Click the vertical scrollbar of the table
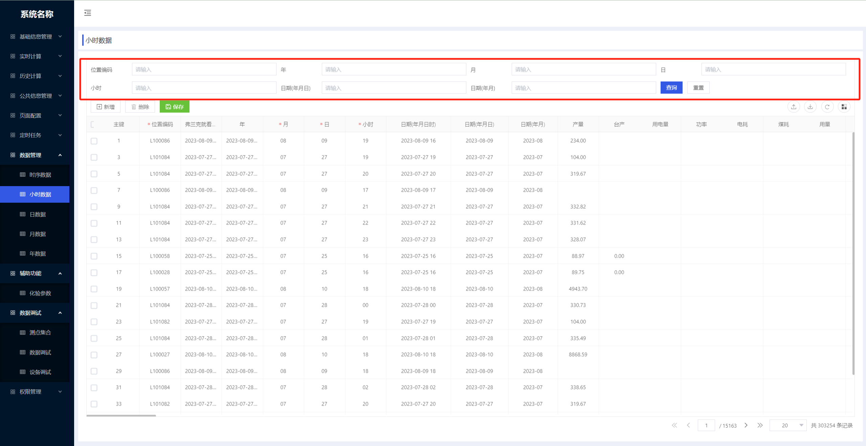This screenshot has height=446, width=866. click(x=853, y=253)
